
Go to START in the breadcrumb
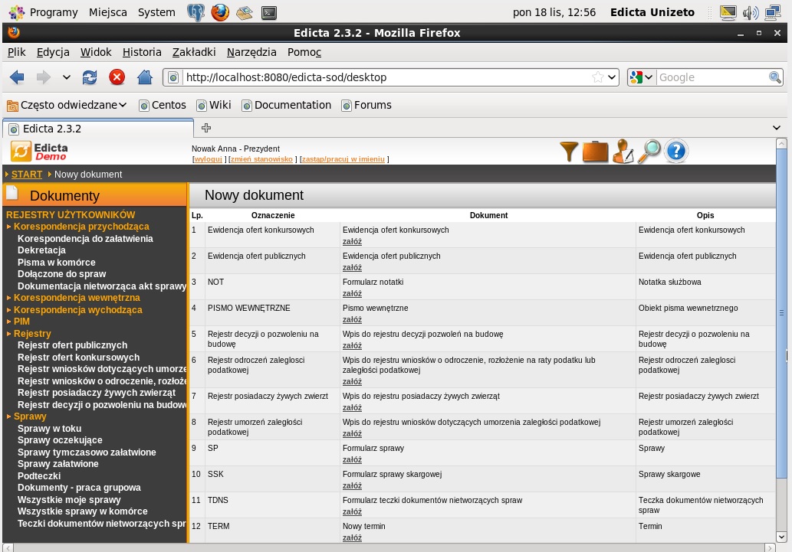click(27, 174)
